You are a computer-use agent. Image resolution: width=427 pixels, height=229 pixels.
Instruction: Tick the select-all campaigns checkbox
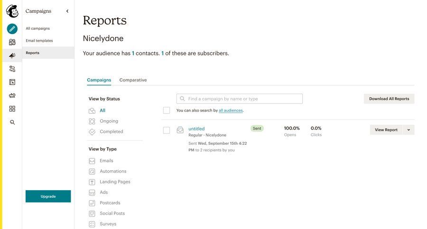point(167,110)
